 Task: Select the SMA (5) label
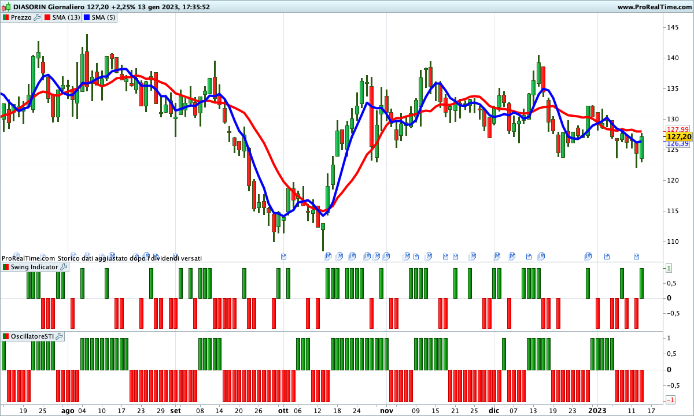coord(104,17)
